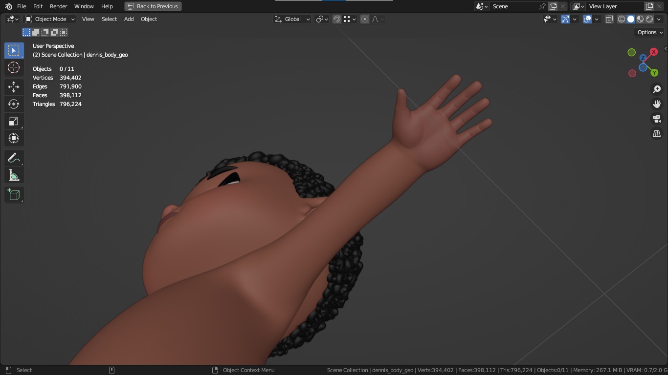Activate the Transform tool
The image size is (668, 375).
pyautogui.click(x=14, y=138)
